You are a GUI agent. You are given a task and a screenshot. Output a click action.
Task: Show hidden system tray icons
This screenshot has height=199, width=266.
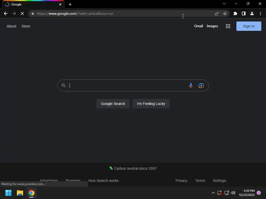[x=213, y=193]
